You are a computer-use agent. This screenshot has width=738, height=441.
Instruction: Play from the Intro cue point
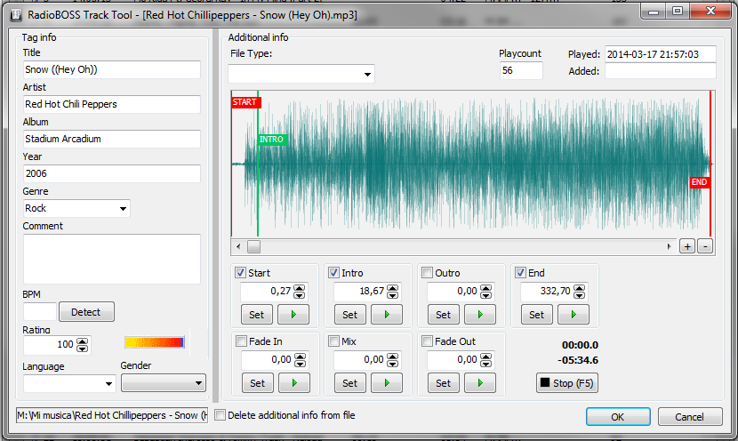click(x=387, y=315)
